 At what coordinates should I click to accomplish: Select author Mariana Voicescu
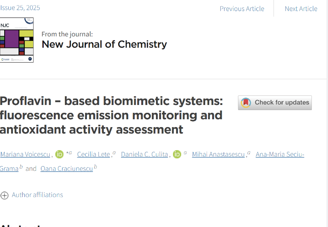tap(25, 154)
